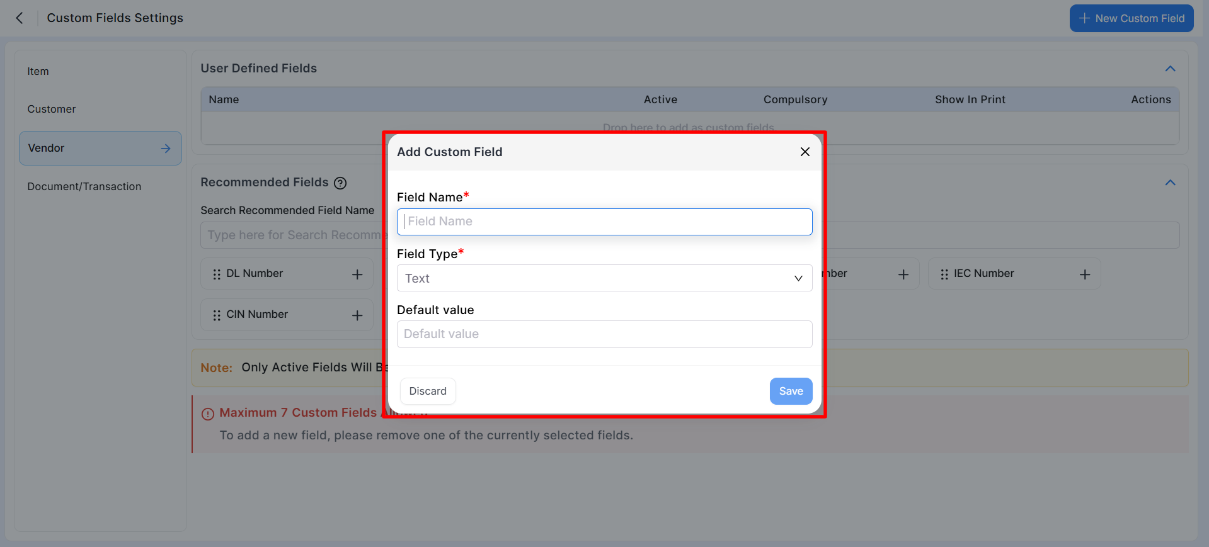This screenshot has height=547, width=1209.
Task: Click the back arrow beside Custom Fields Settings
Action: (20, 18)
